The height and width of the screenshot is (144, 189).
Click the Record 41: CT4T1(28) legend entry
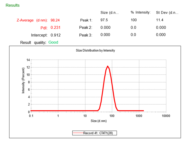click(100, 133)
